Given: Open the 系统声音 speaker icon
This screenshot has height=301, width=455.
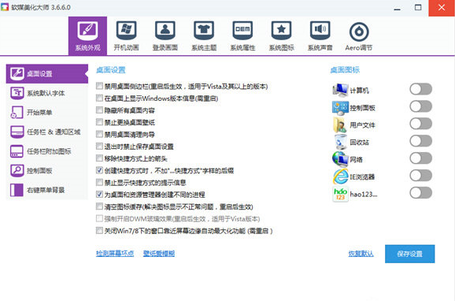Looking at the screenshot, I should click(x=320, y=35).
